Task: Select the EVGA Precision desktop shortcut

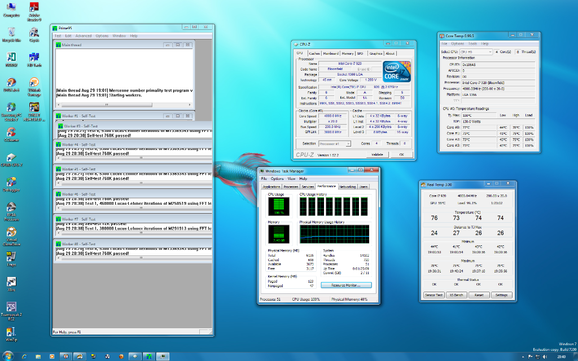Action: click(x=11, y=212)
